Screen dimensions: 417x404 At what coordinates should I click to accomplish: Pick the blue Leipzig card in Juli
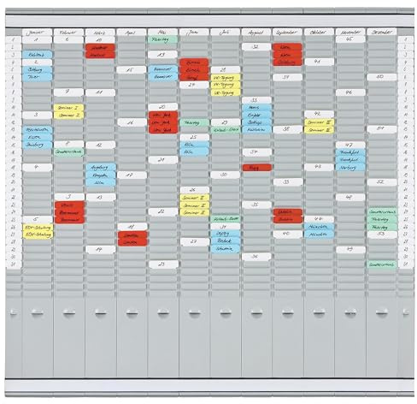[x=226, y=234]
